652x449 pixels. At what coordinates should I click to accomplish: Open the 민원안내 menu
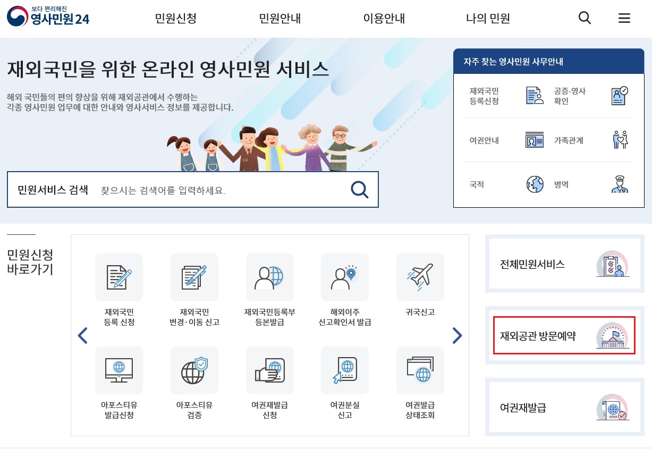click(x=280, y=19)
